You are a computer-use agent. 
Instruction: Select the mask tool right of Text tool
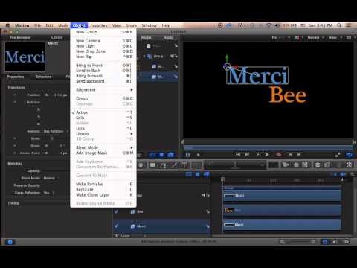coord(197,165)
